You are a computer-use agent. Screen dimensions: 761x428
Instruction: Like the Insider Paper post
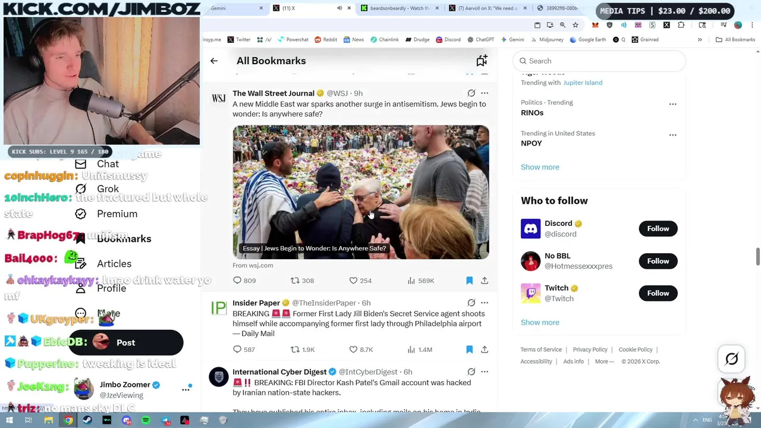pos(361,350)
